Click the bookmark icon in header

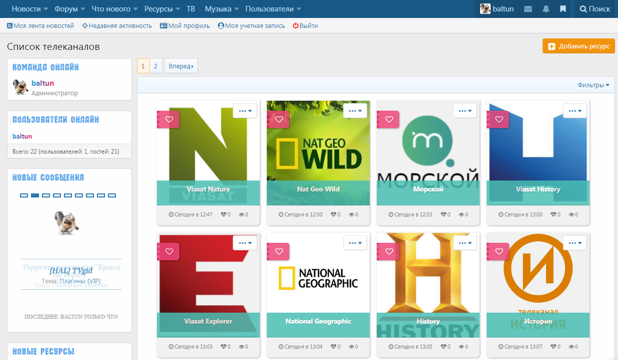point(563,9)
